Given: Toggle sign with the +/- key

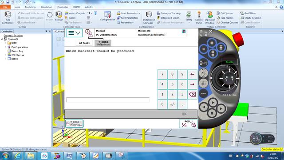Looking at the screenshot, I should (x=172, y=104).
